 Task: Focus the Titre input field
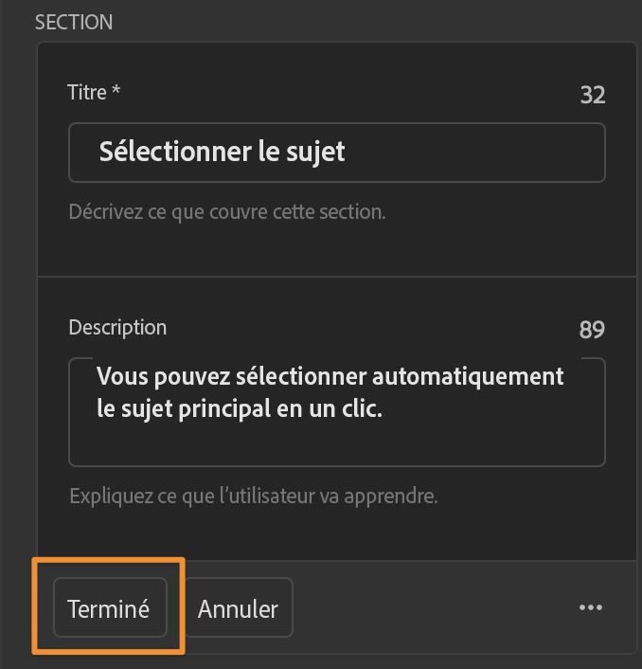pyautogui.click(x=336, y=152)
